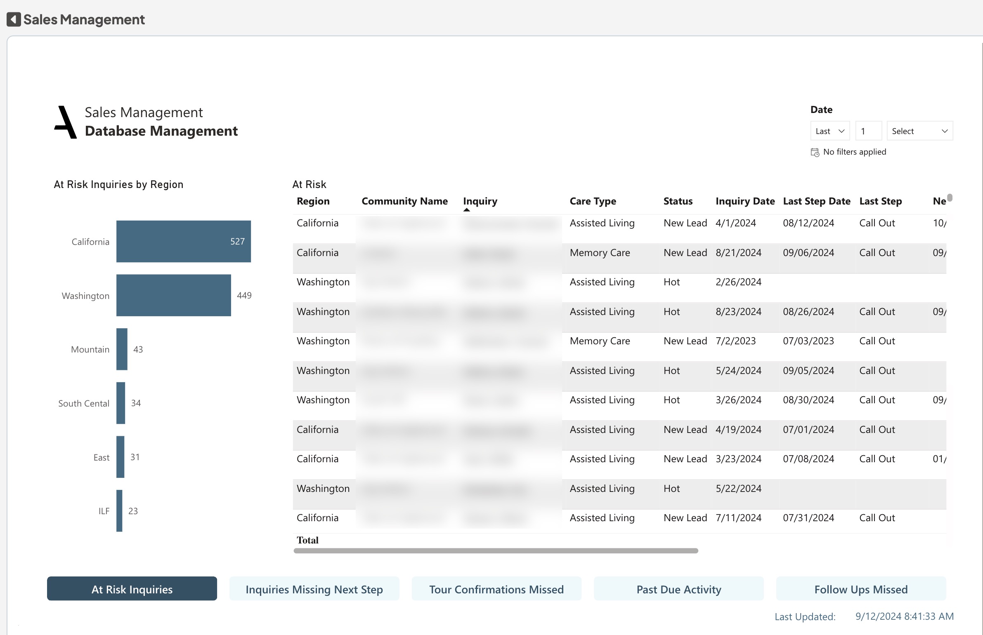The image size is (983, 635).
Task: Expand the Select period dropdown
Action: pos(919,131)
